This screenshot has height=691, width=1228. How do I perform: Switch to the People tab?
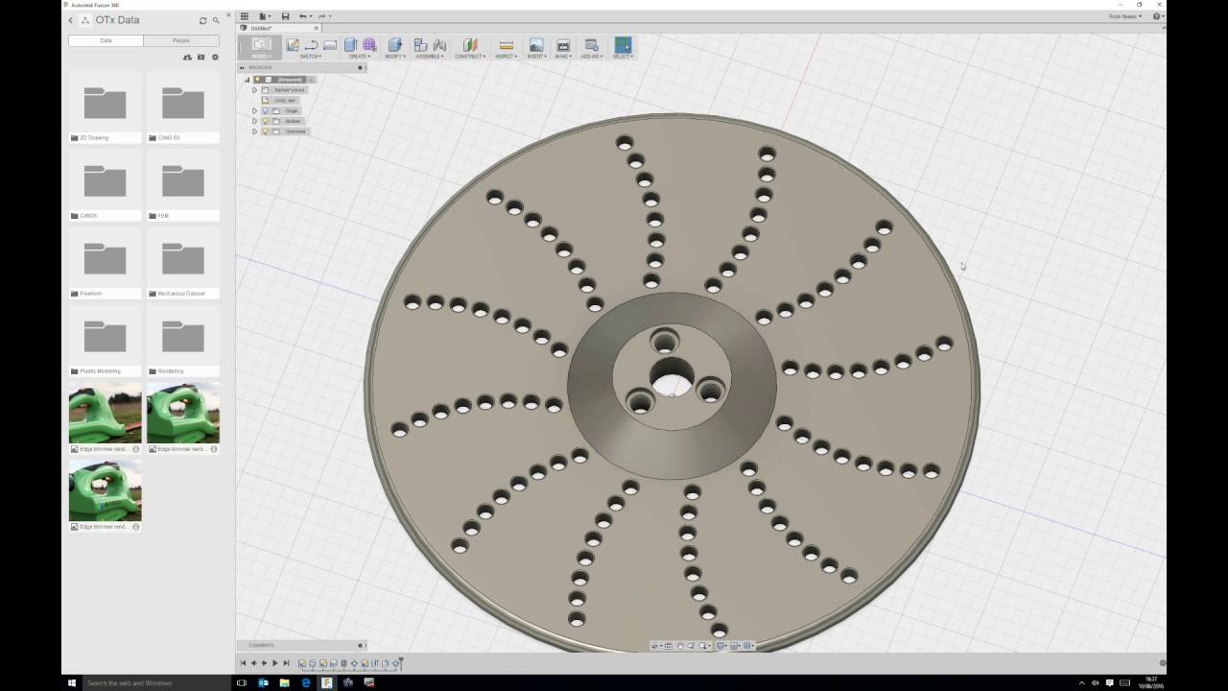point(180,40)
